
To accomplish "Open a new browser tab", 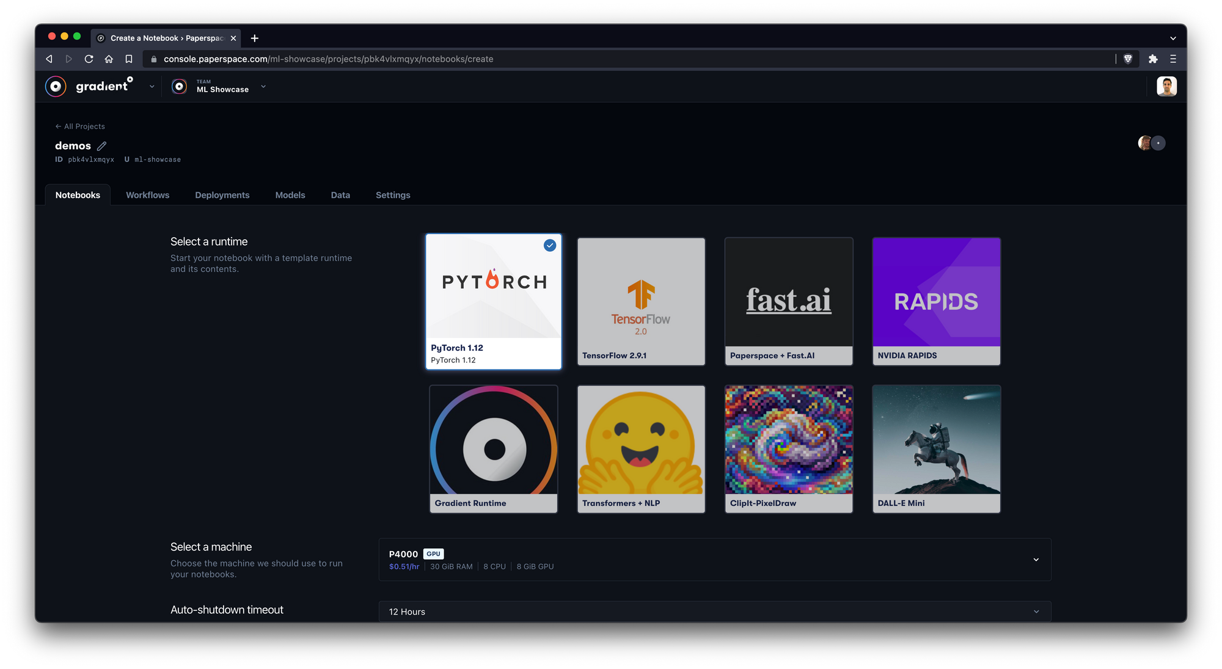I will (x=255, y=38).
